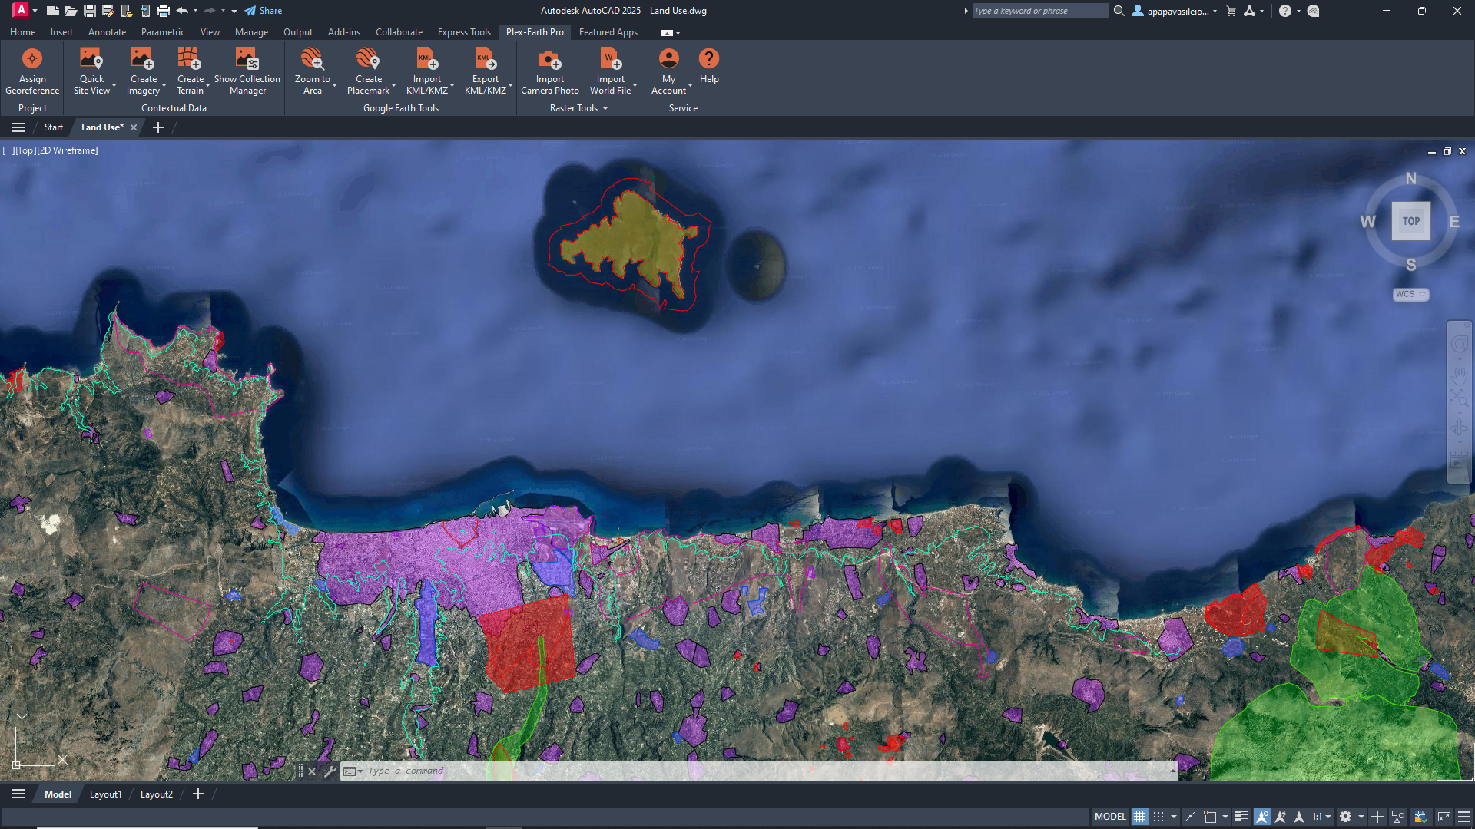Click the TOP face of the ViewCube

point(1411,221)
